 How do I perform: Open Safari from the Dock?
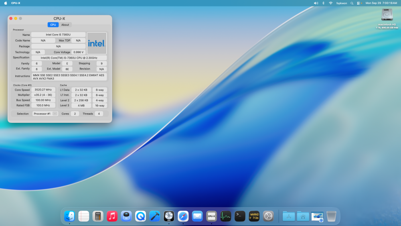[x=183, y=216]
